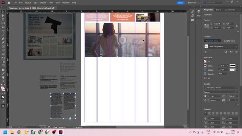Click the Adobe Stock search field
The width and height of the screenshot is (242, 136).
[213, 3]
